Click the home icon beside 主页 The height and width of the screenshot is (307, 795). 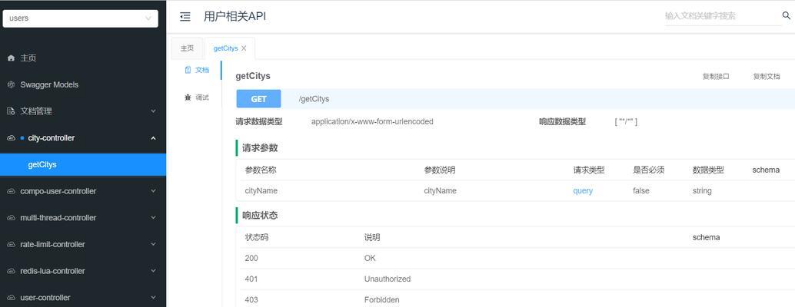coord(12,58)
